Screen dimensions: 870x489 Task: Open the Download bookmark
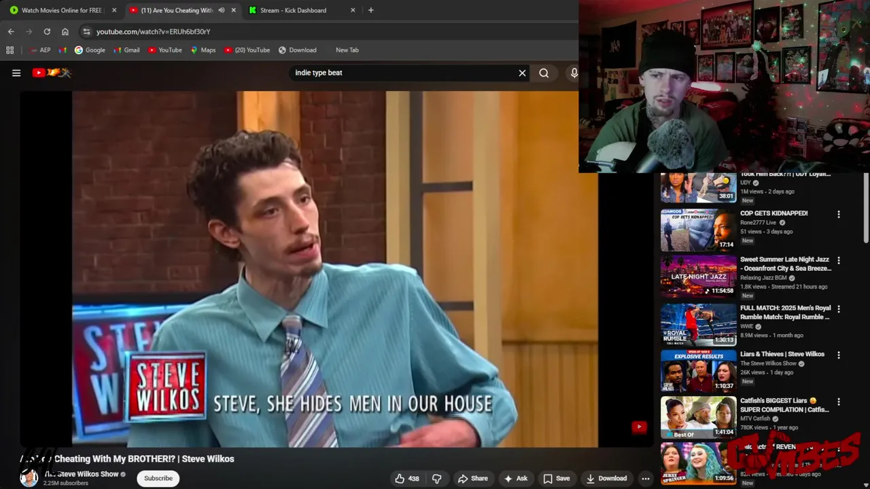297,50
